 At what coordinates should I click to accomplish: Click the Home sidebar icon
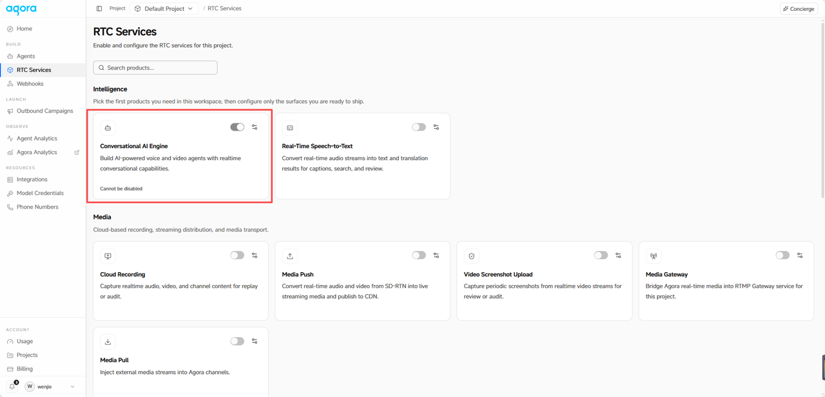tap(10, 29)
